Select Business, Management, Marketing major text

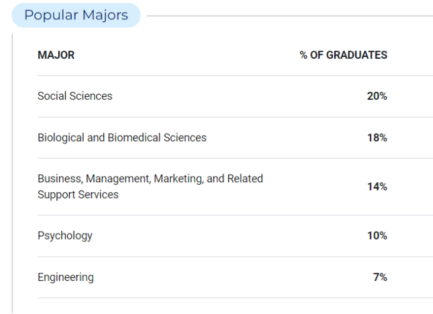pyautogui.click(x=150, y=179)
